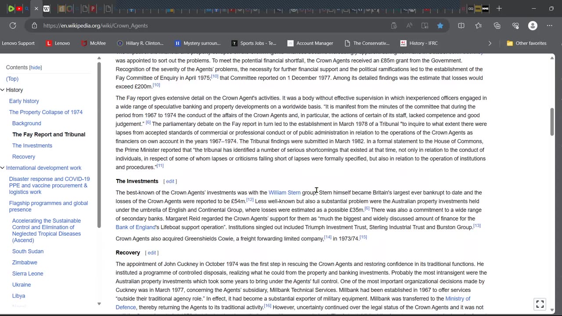
Task: Open Bank of England link
Action: pyautogui.click(x=135, y=227)
